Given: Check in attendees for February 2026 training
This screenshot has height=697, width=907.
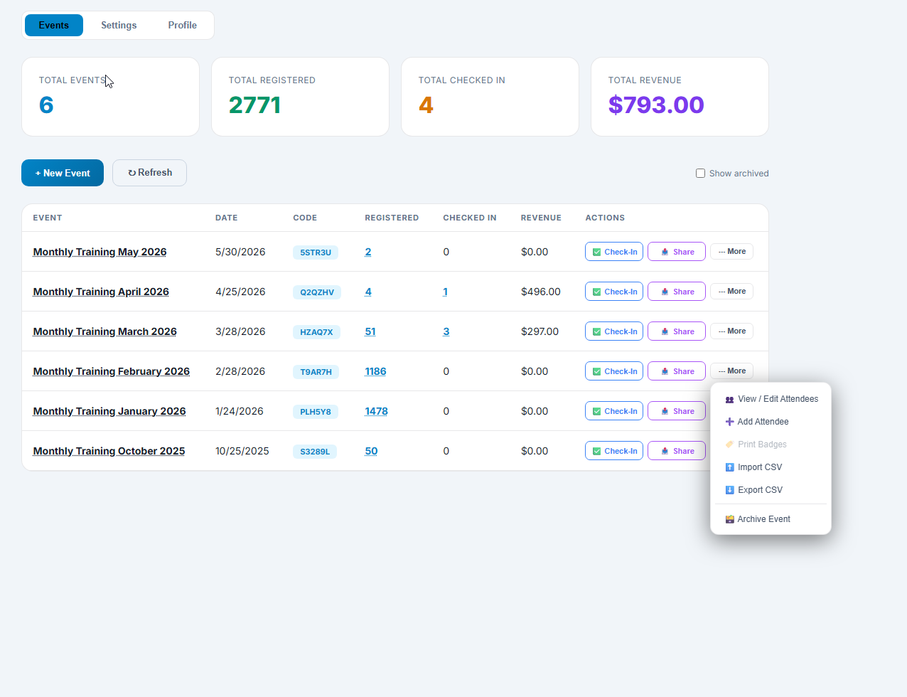Looking at the screenshot, I should click(x=614, y=371).
